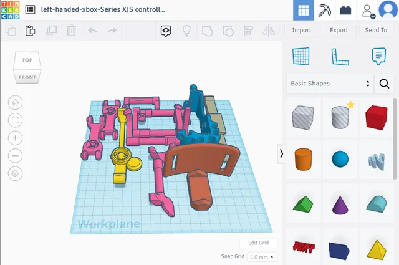The width and height of the screenshot is (399, 265).
Task: Click the Ungroup shapes icon
Action: click(x=228, y=31)
